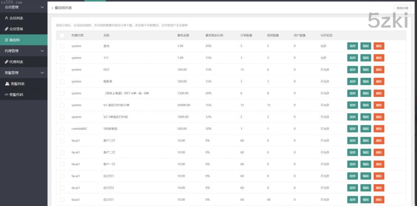Image resolution: width=417 pixels, height=206 pixels.
Task: Check the checkbox for the 首充 row
Action: [62, 46]
